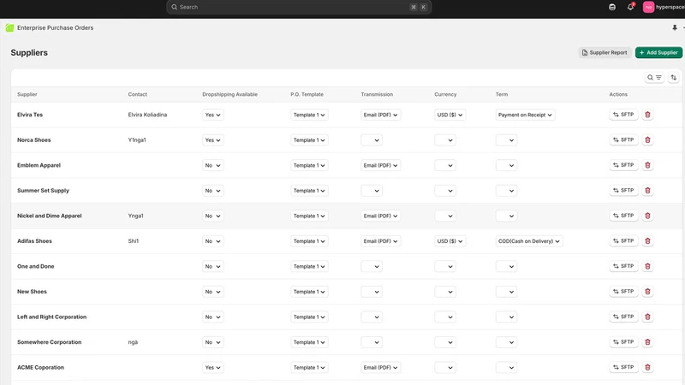Delete the ACME Coporation supplier
Image resolution: width=685 pixels, height=385 pixels.
[x=647, y=368]
